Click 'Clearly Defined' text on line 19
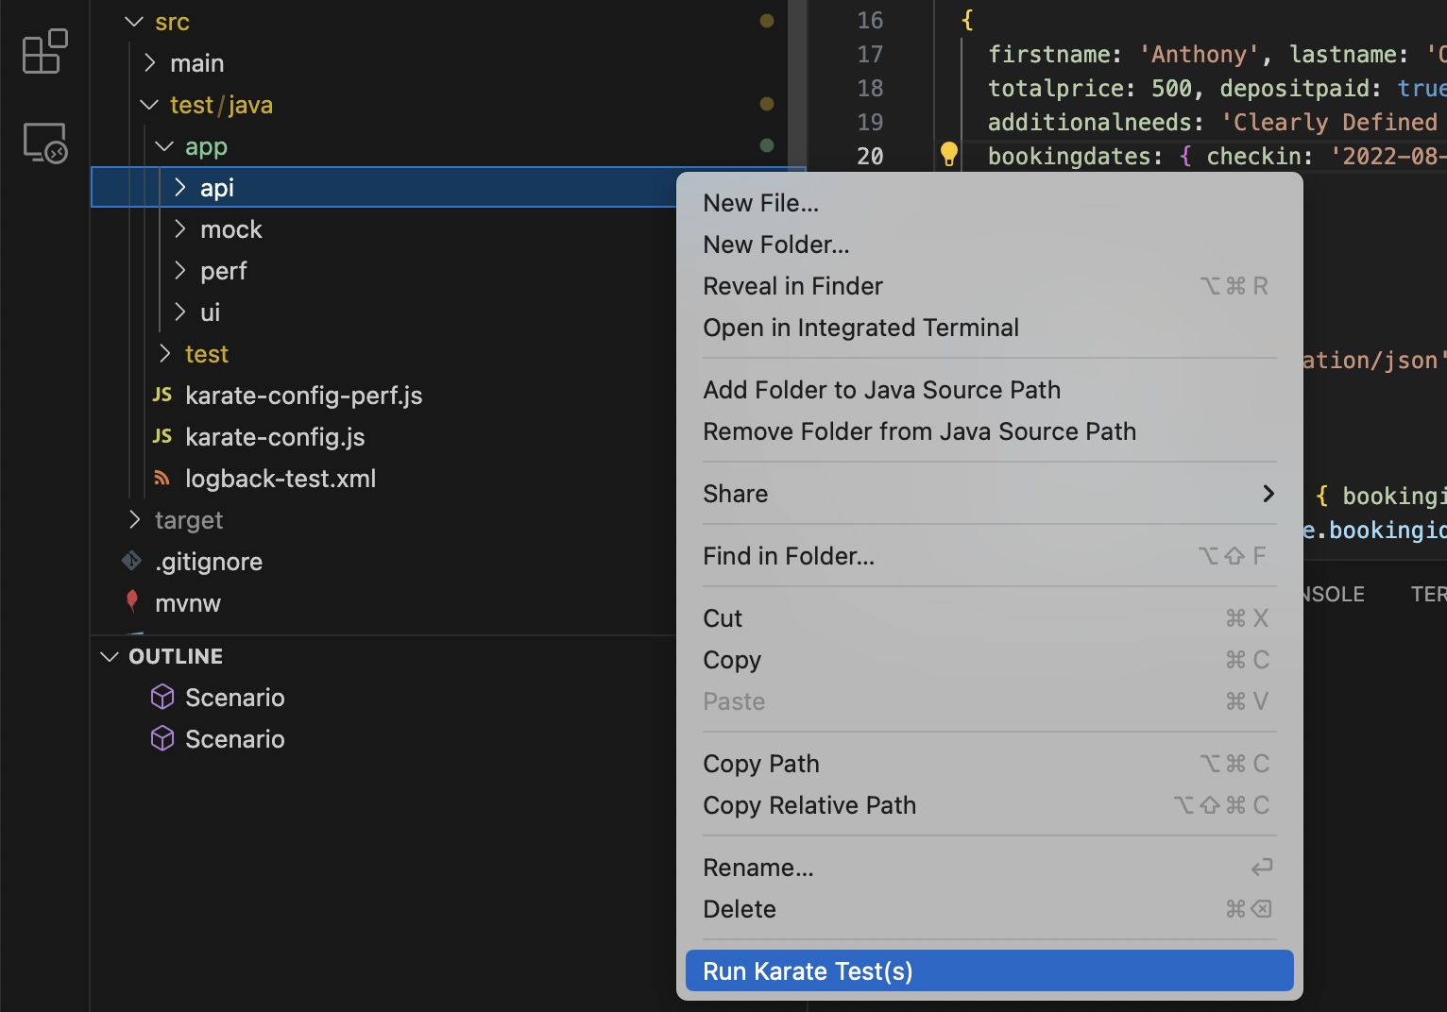1447x1012 pixels. click(1329, 122)
